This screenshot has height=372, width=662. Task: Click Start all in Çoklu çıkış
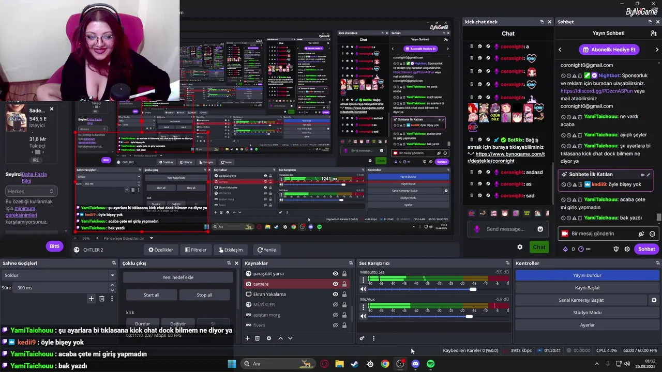pos(151,295)
